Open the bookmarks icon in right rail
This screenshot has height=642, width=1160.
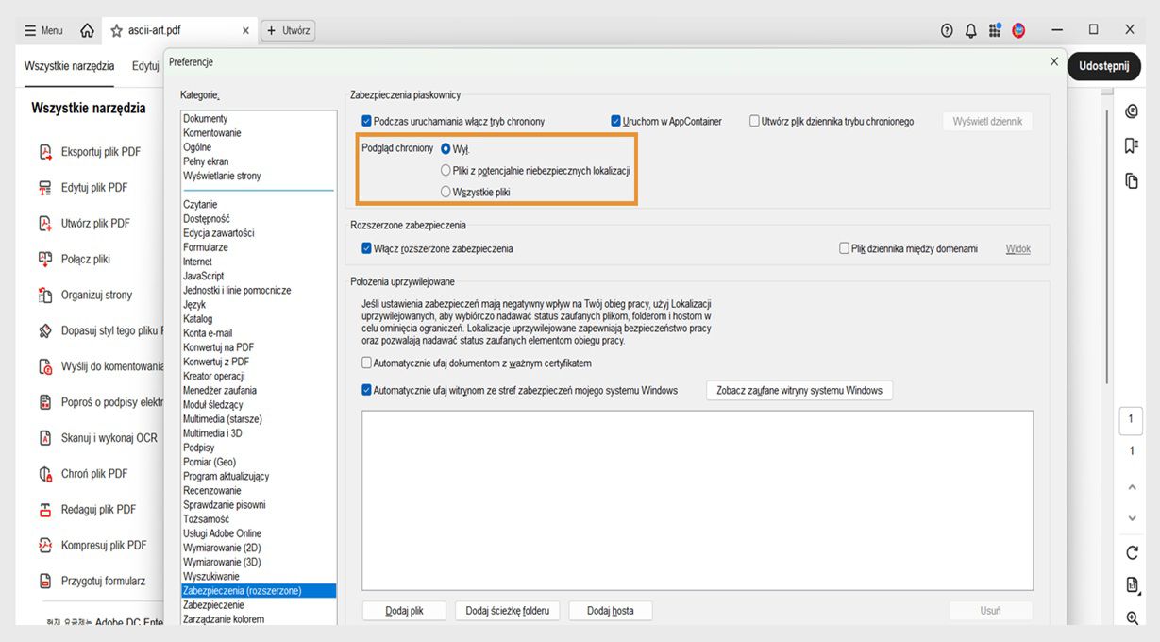[1132, 145]
